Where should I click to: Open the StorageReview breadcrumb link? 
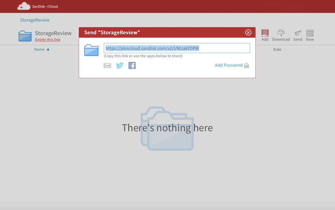pos(35,20)
